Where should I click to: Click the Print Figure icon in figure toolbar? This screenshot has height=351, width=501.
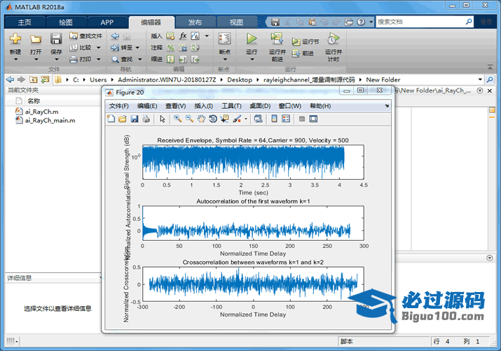(146, 119)
